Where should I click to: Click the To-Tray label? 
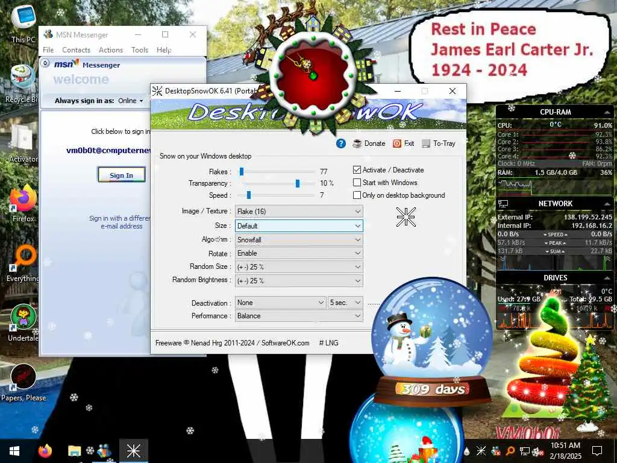point(444,143)
